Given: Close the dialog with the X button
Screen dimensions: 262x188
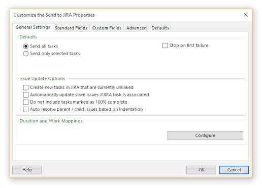Looking at the screenshot, I should [x=246, y=15].
